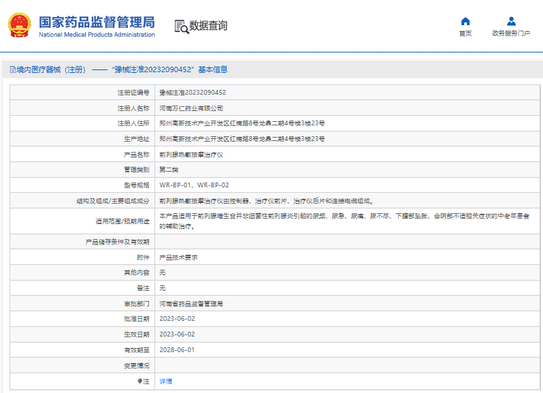Click the 备注 label
The width and height of the screenshot is (543, 393).
coord(143,288)
